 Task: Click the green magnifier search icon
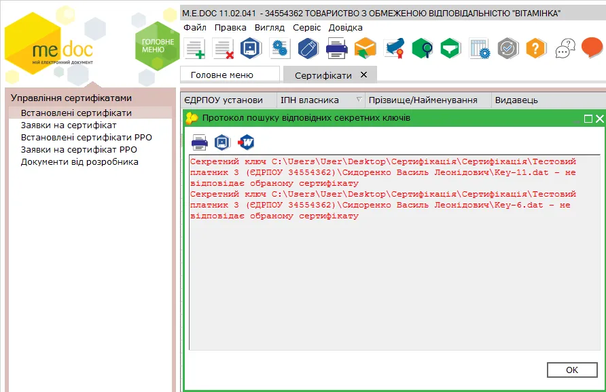click(x=422, y=49)
